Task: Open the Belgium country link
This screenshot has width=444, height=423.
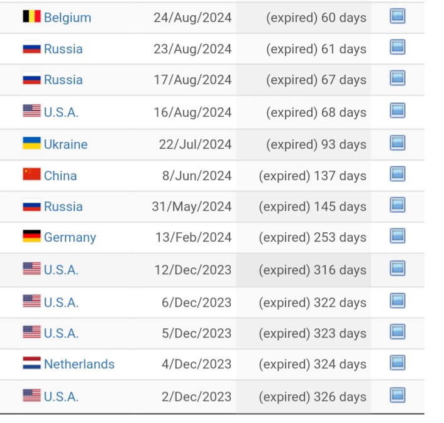Action: tap(68, 18)
